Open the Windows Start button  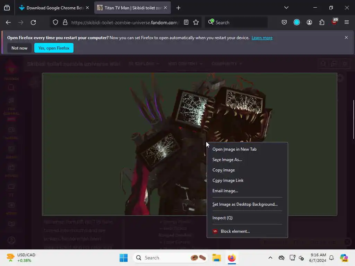124,258
